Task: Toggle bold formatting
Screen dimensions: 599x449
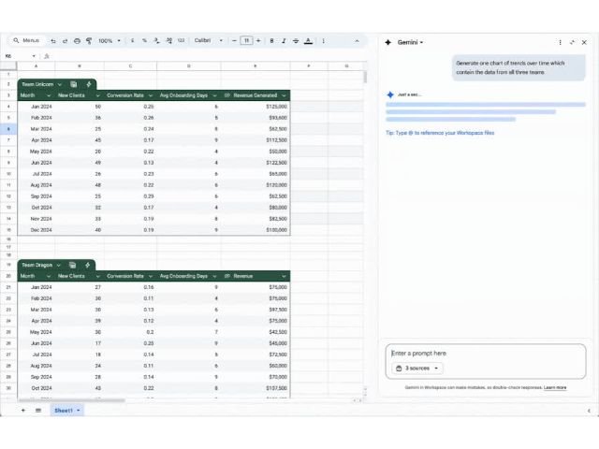Action: [x=271, y=40]
